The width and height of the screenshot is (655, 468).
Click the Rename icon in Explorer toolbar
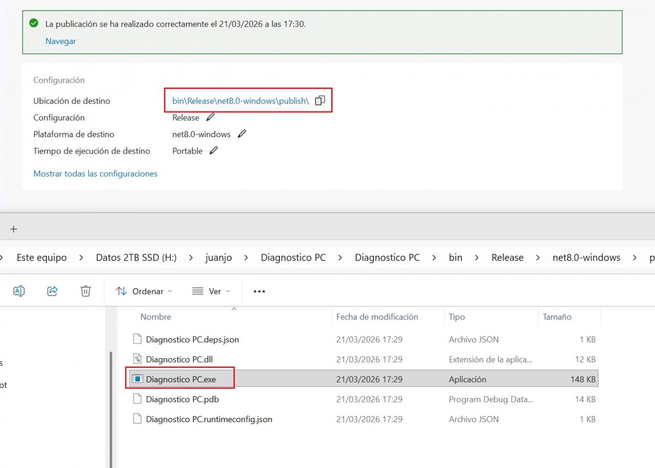[19, 291]
